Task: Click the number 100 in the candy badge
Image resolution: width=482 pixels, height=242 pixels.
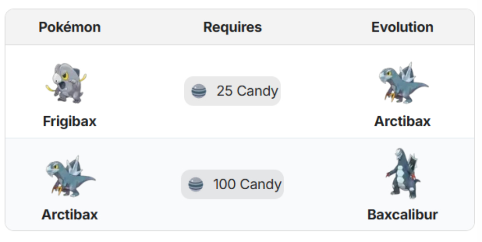Action: tap(225, 184)
